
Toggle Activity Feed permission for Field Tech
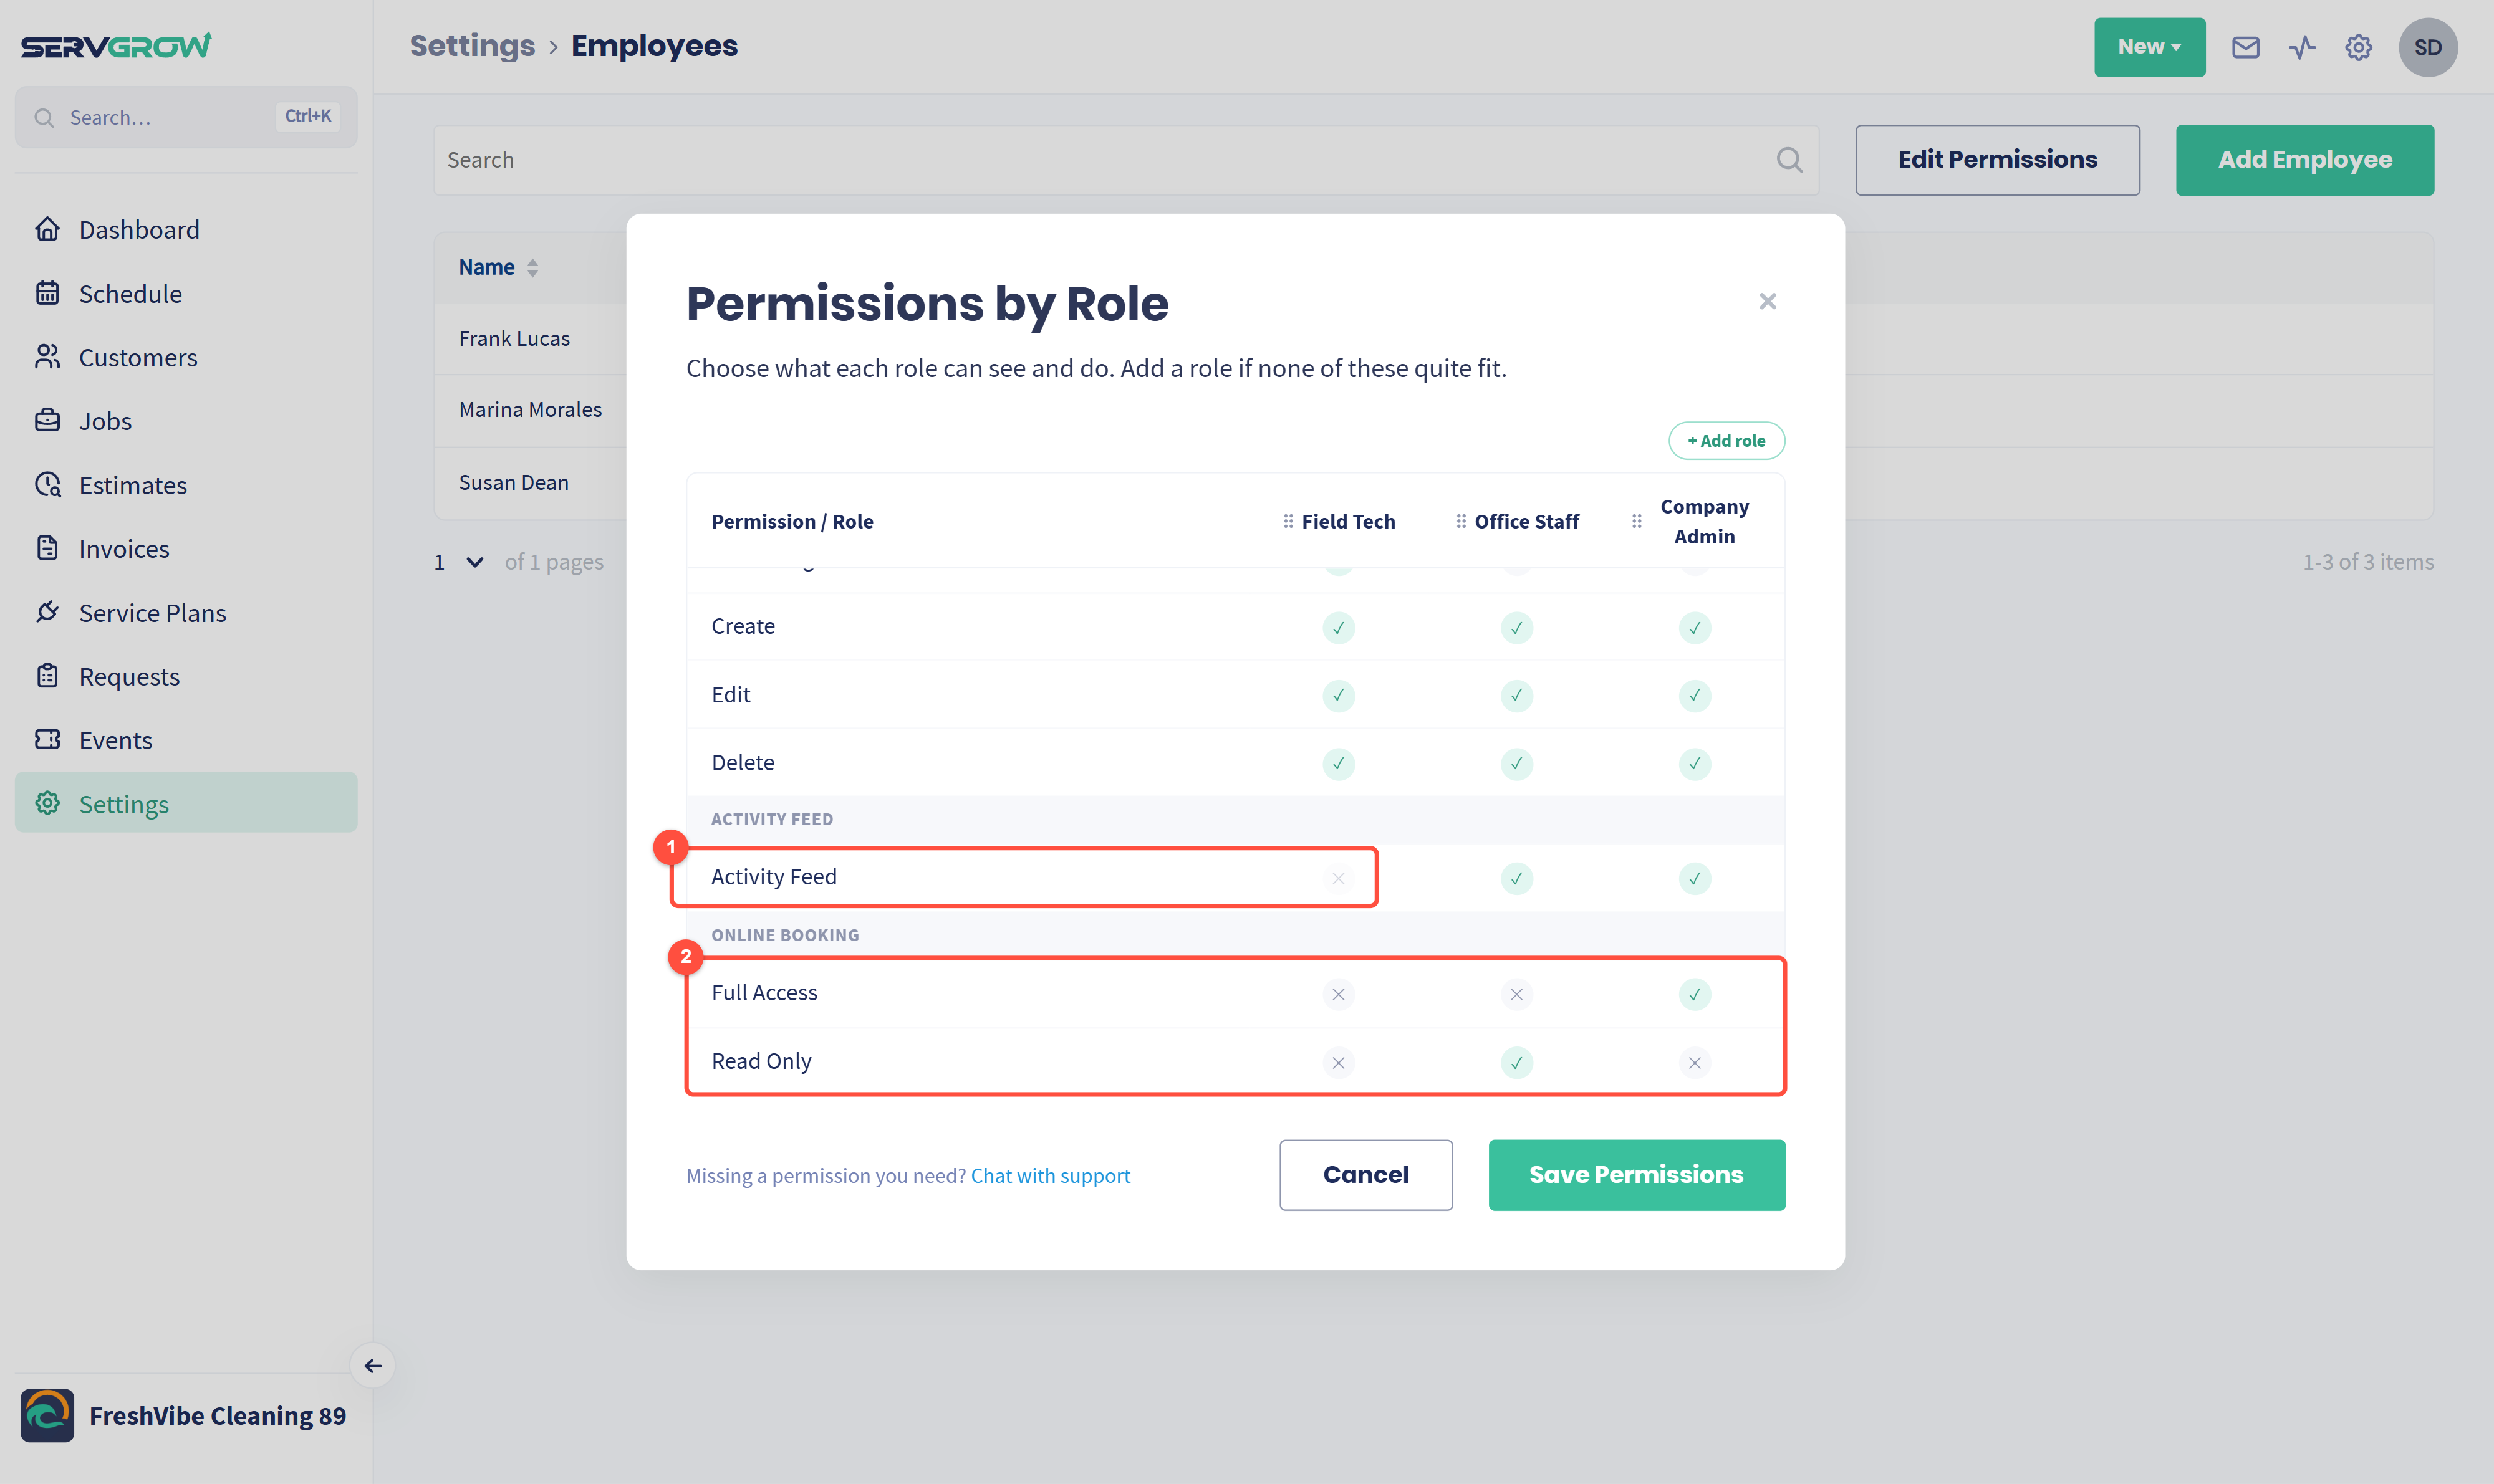tap(1337, 878)
